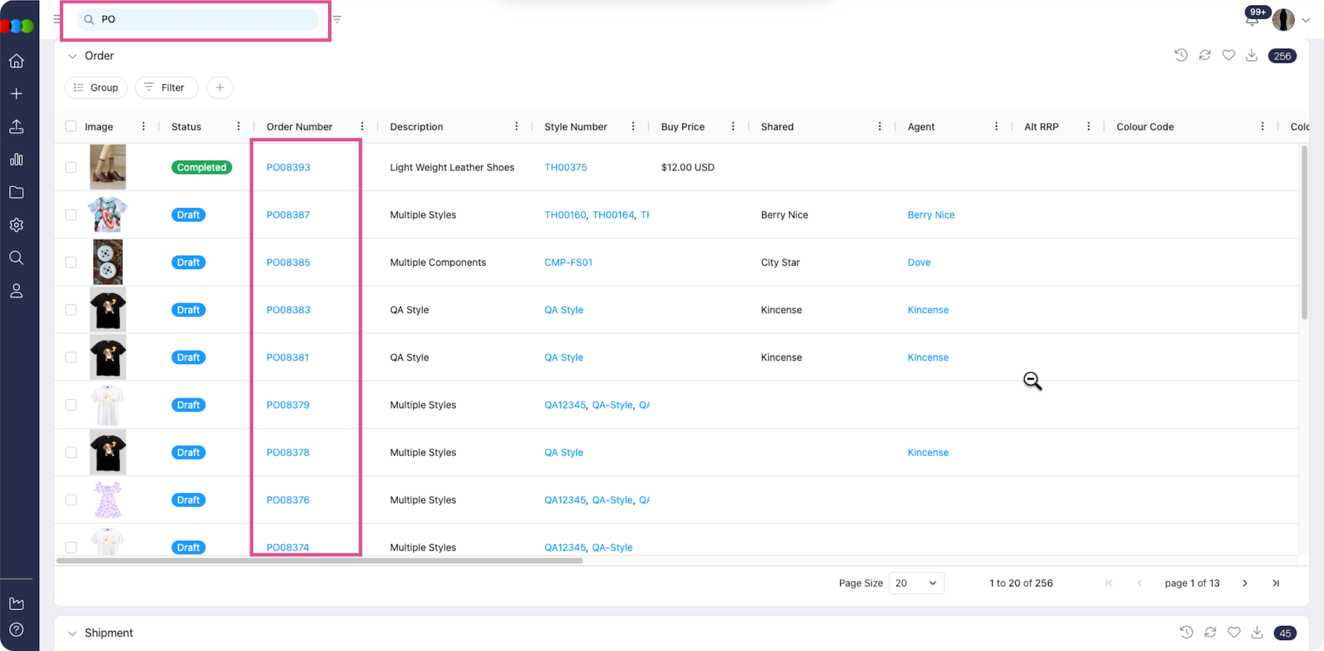Click Order section history icon
The image size is (1324, 651).
[1181, 56]
